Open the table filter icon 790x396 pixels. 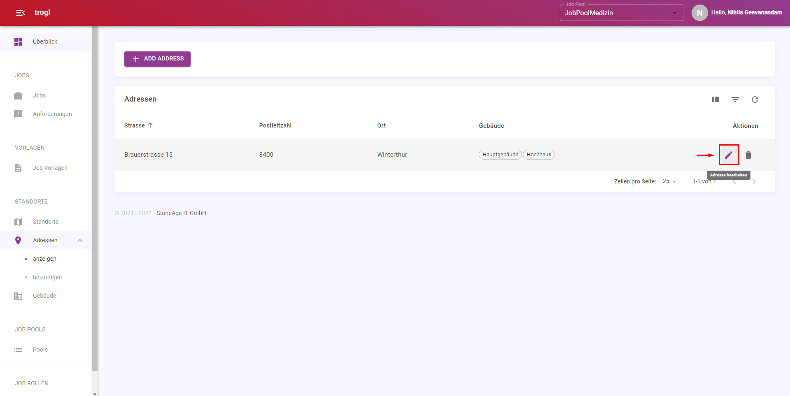tap(735, 100)
